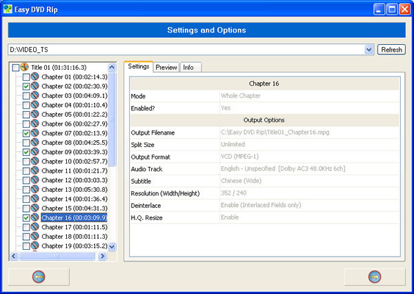Click the tree horizontal scroll left arrow
The width and height of the screenshot is (414, 294).
14,256
